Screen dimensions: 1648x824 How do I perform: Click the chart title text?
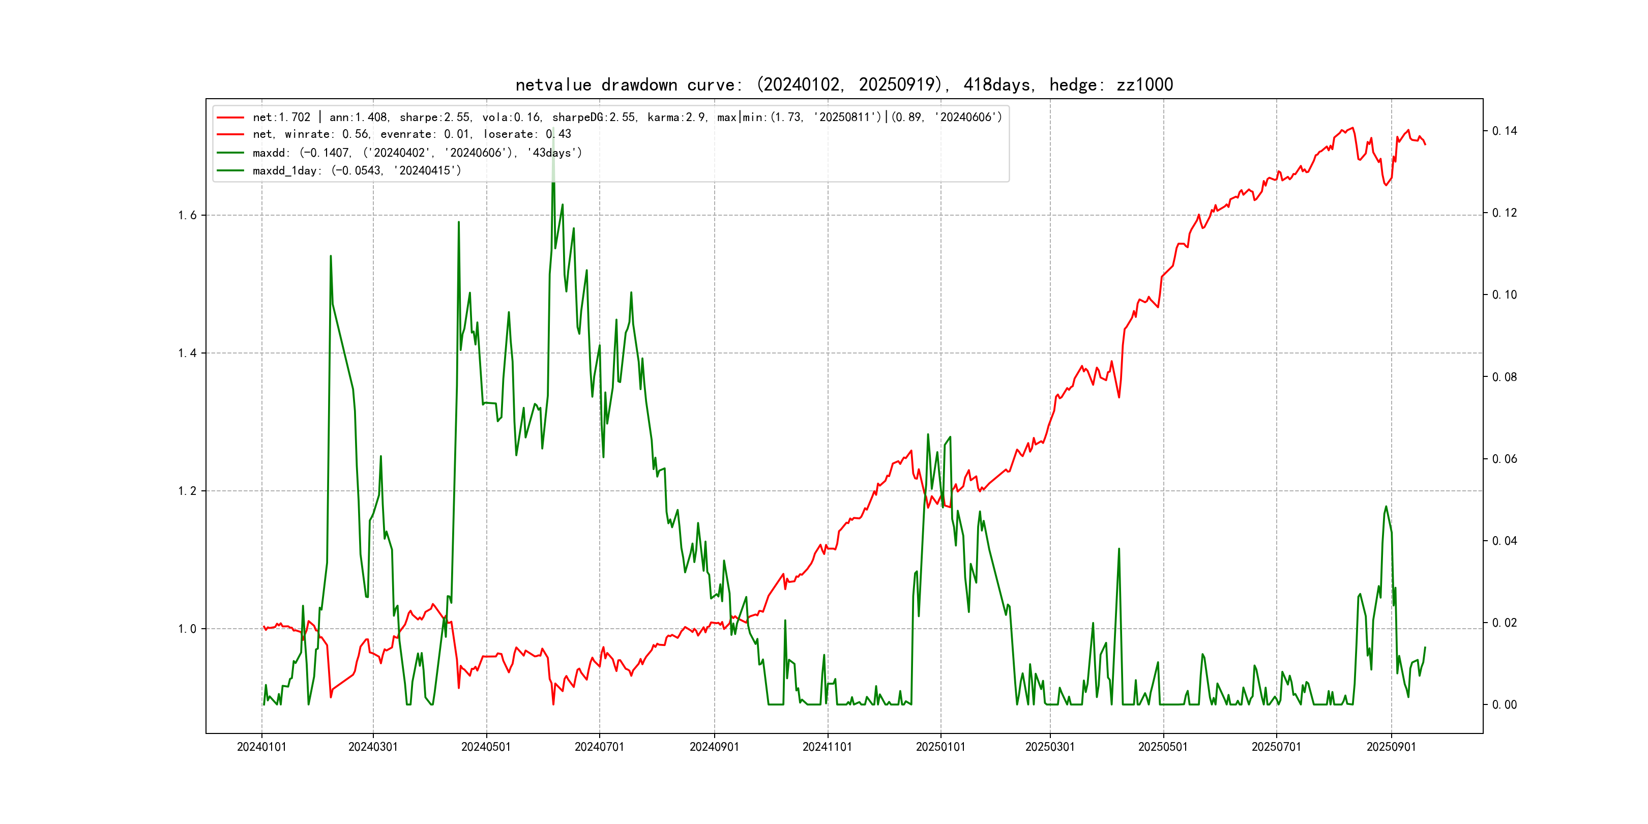pyautogui.click(x=844, y=85)
